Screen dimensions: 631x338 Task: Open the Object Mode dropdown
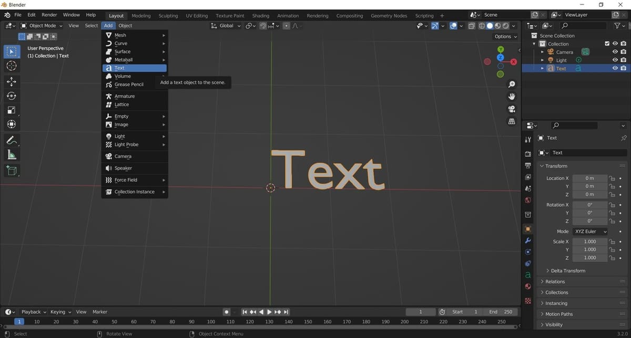[x=42, y=26]
